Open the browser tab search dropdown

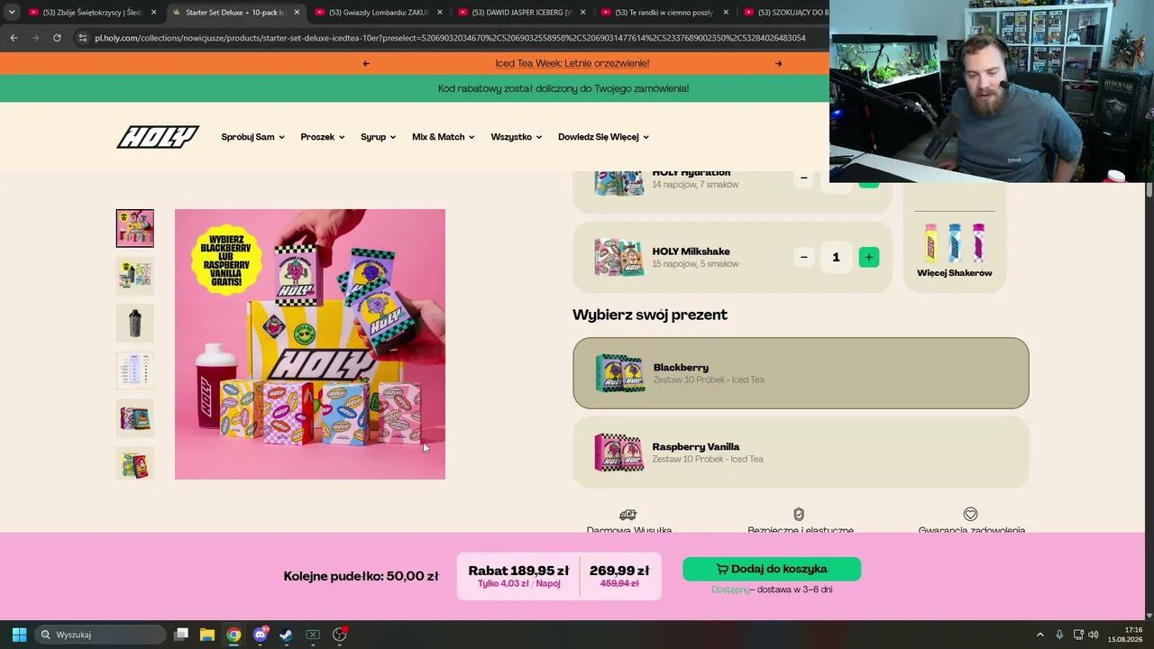pyautogui.click(x=12, y=13)
